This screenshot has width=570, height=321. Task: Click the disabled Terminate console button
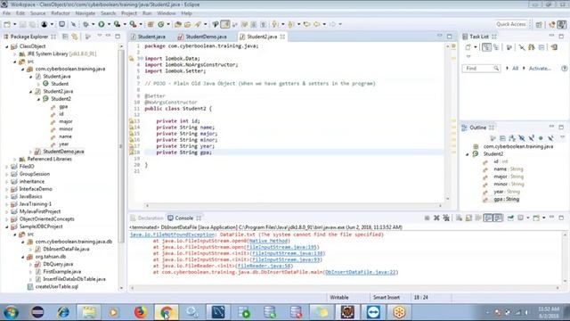(427, 218)
